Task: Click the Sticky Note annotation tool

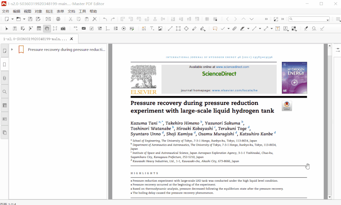Action: pyautogui.click(x=215, y=28)
